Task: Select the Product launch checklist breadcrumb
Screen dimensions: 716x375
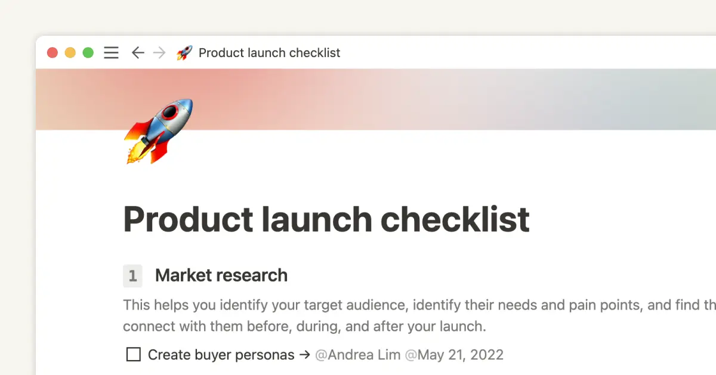Action: (269, 52)
